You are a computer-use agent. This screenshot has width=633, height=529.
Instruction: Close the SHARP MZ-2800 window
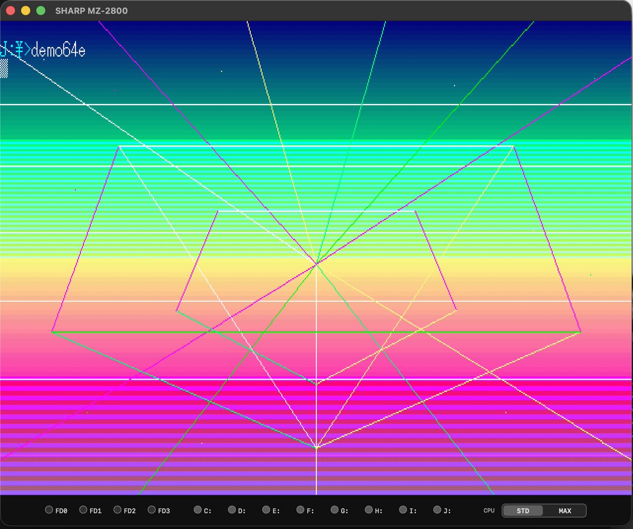click(x=11, y=11)
